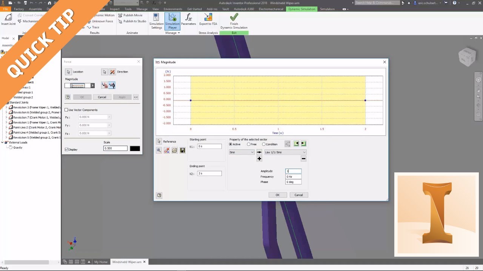Click the previous sector green arrow
Screen dimensions: 483x271
coord(296,144)
